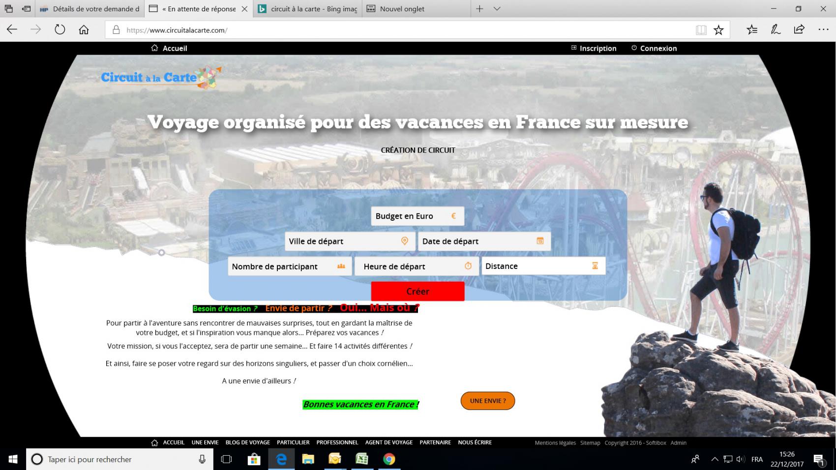Switch to circuit à la carte Bing tab
The width and height of the screenshot is (836, 470).
(308, 9)
